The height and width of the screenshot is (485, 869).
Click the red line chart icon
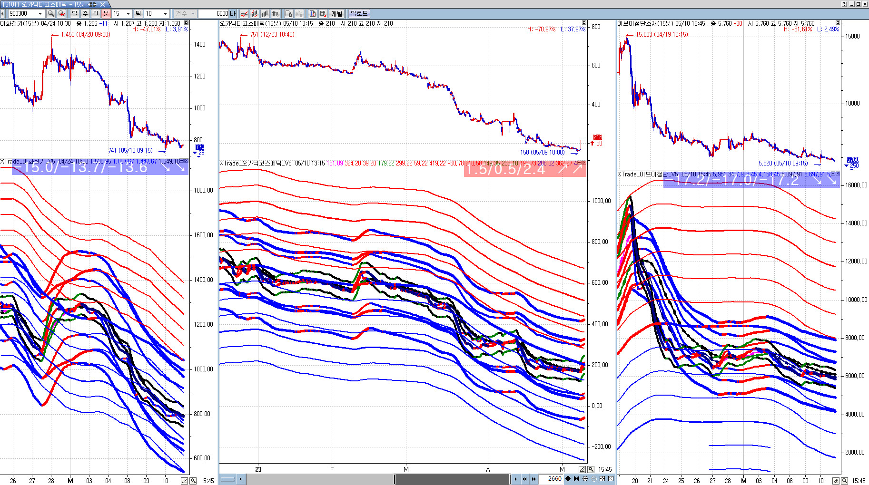pyautogui.click(x=244, y=14)
